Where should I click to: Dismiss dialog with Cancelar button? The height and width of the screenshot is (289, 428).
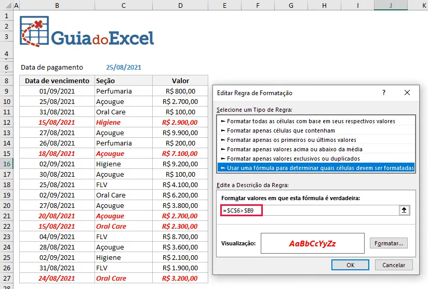(394, 265)
